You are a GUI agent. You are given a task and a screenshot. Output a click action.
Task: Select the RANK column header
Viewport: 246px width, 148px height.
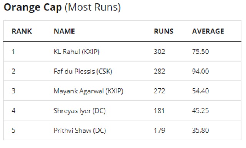click(x=22, y=31)
